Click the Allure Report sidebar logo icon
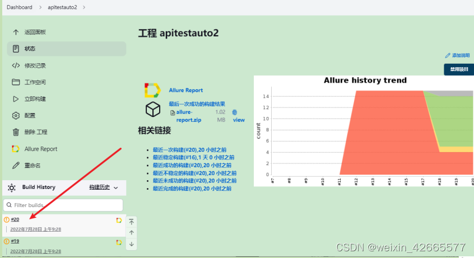 (16, 149)
